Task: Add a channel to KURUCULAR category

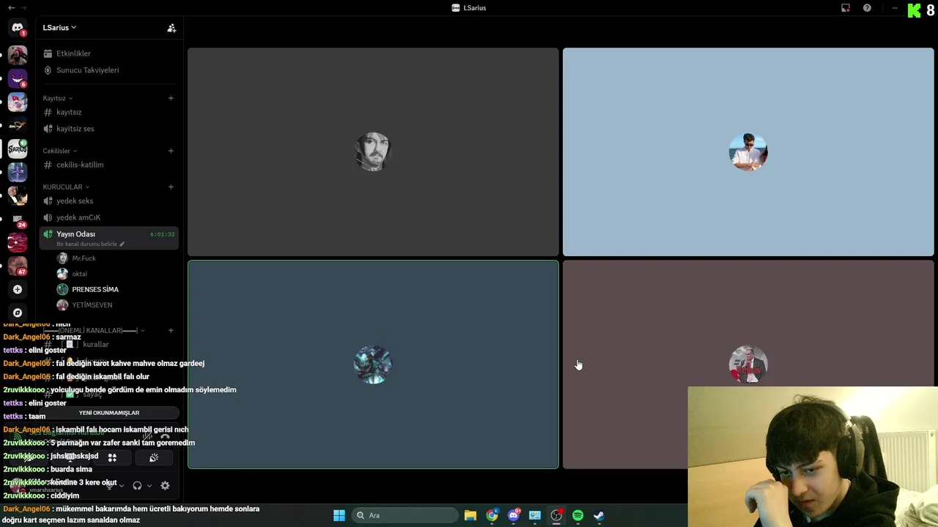Action: click(171, 187)
